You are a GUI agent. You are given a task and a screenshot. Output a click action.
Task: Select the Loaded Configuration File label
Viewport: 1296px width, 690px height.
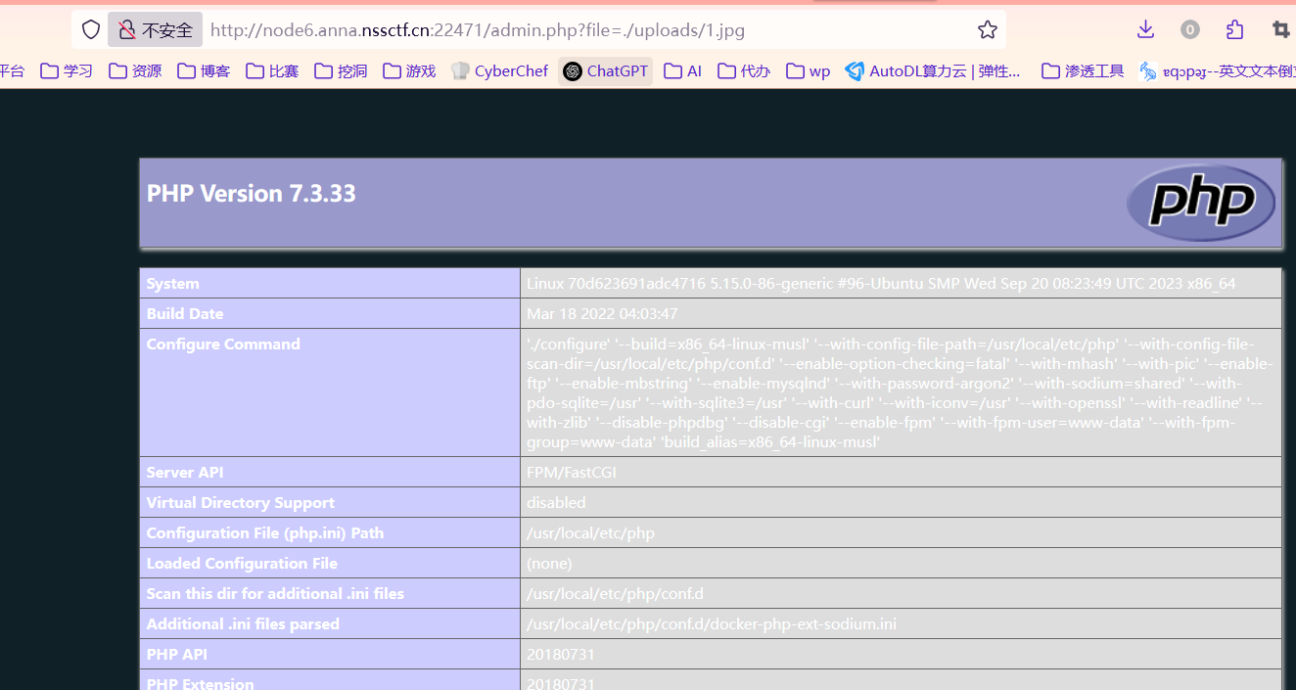coord(242,564)
